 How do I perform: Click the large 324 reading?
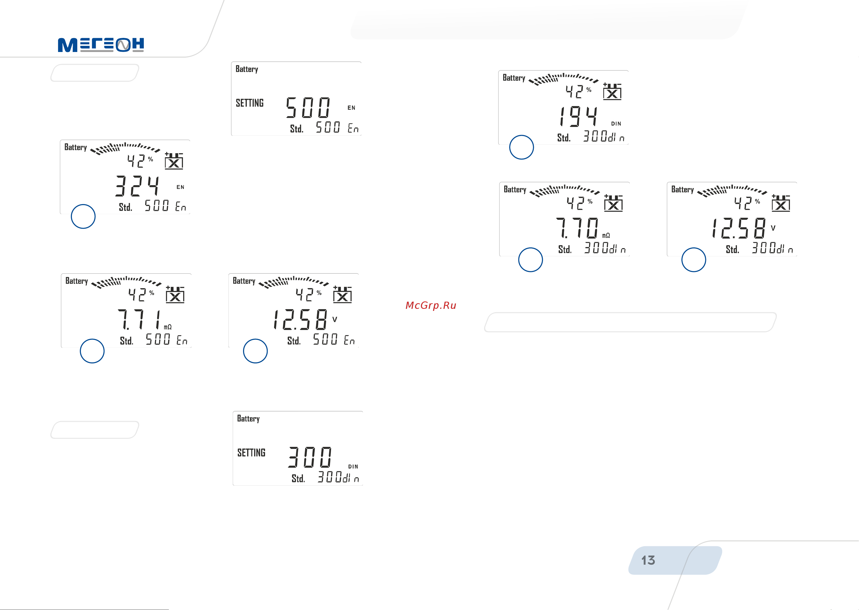pyautogui.click(x=137, y=186)
